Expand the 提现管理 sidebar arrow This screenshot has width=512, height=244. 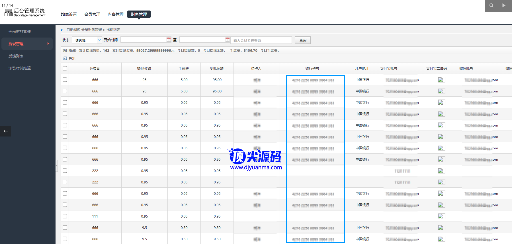coord(48,44)
